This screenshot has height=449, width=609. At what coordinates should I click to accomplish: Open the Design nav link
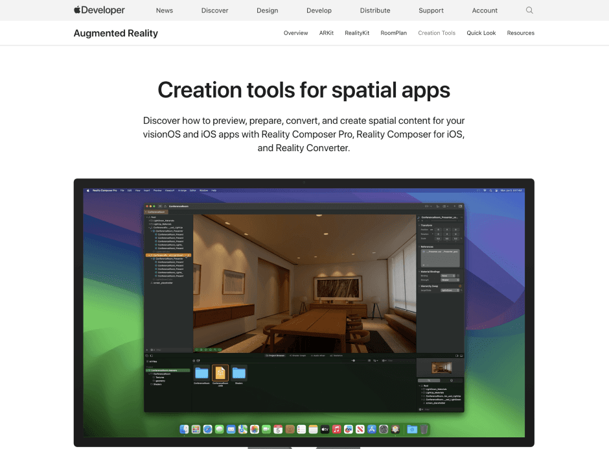pos(267,10)
